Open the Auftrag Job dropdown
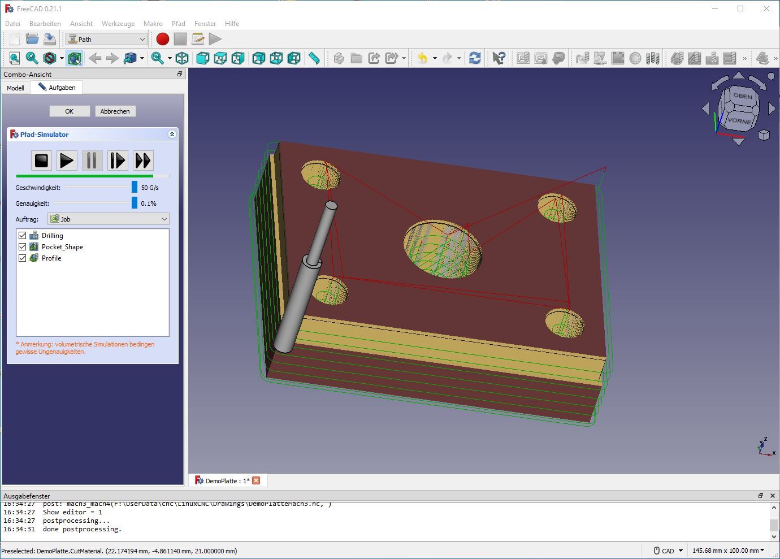 (x=109, y=219)
